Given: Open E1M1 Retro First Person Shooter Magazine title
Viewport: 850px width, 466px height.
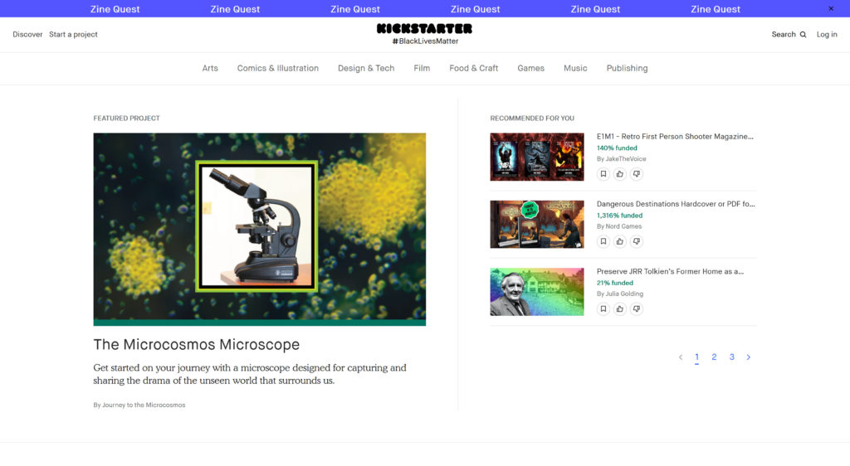Looking at the screenshot, I should pyautogui.click(x=675, y=136).
